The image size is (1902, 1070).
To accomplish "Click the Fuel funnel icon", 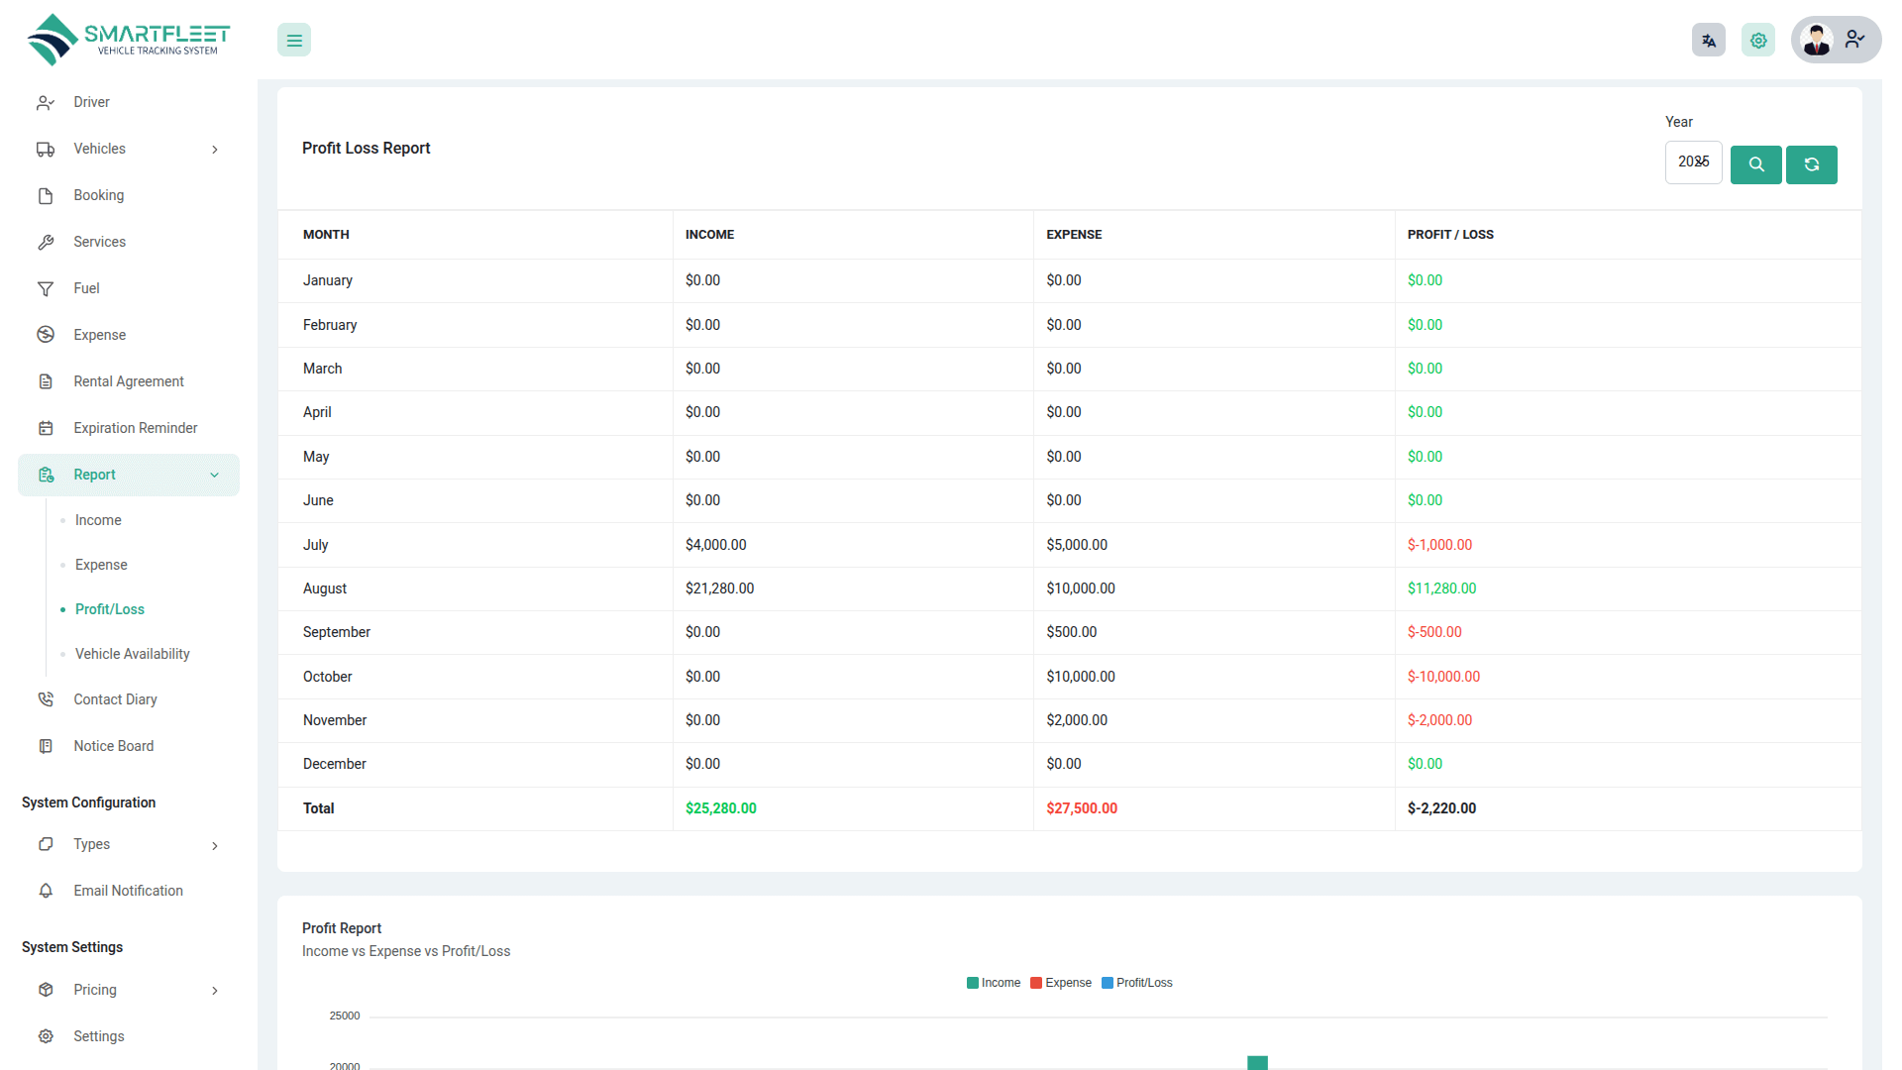I will (x=46, y=288).
